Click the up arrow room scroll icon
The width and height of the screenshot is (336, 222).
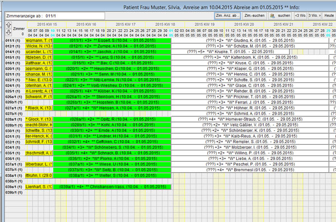pos(8,25)
